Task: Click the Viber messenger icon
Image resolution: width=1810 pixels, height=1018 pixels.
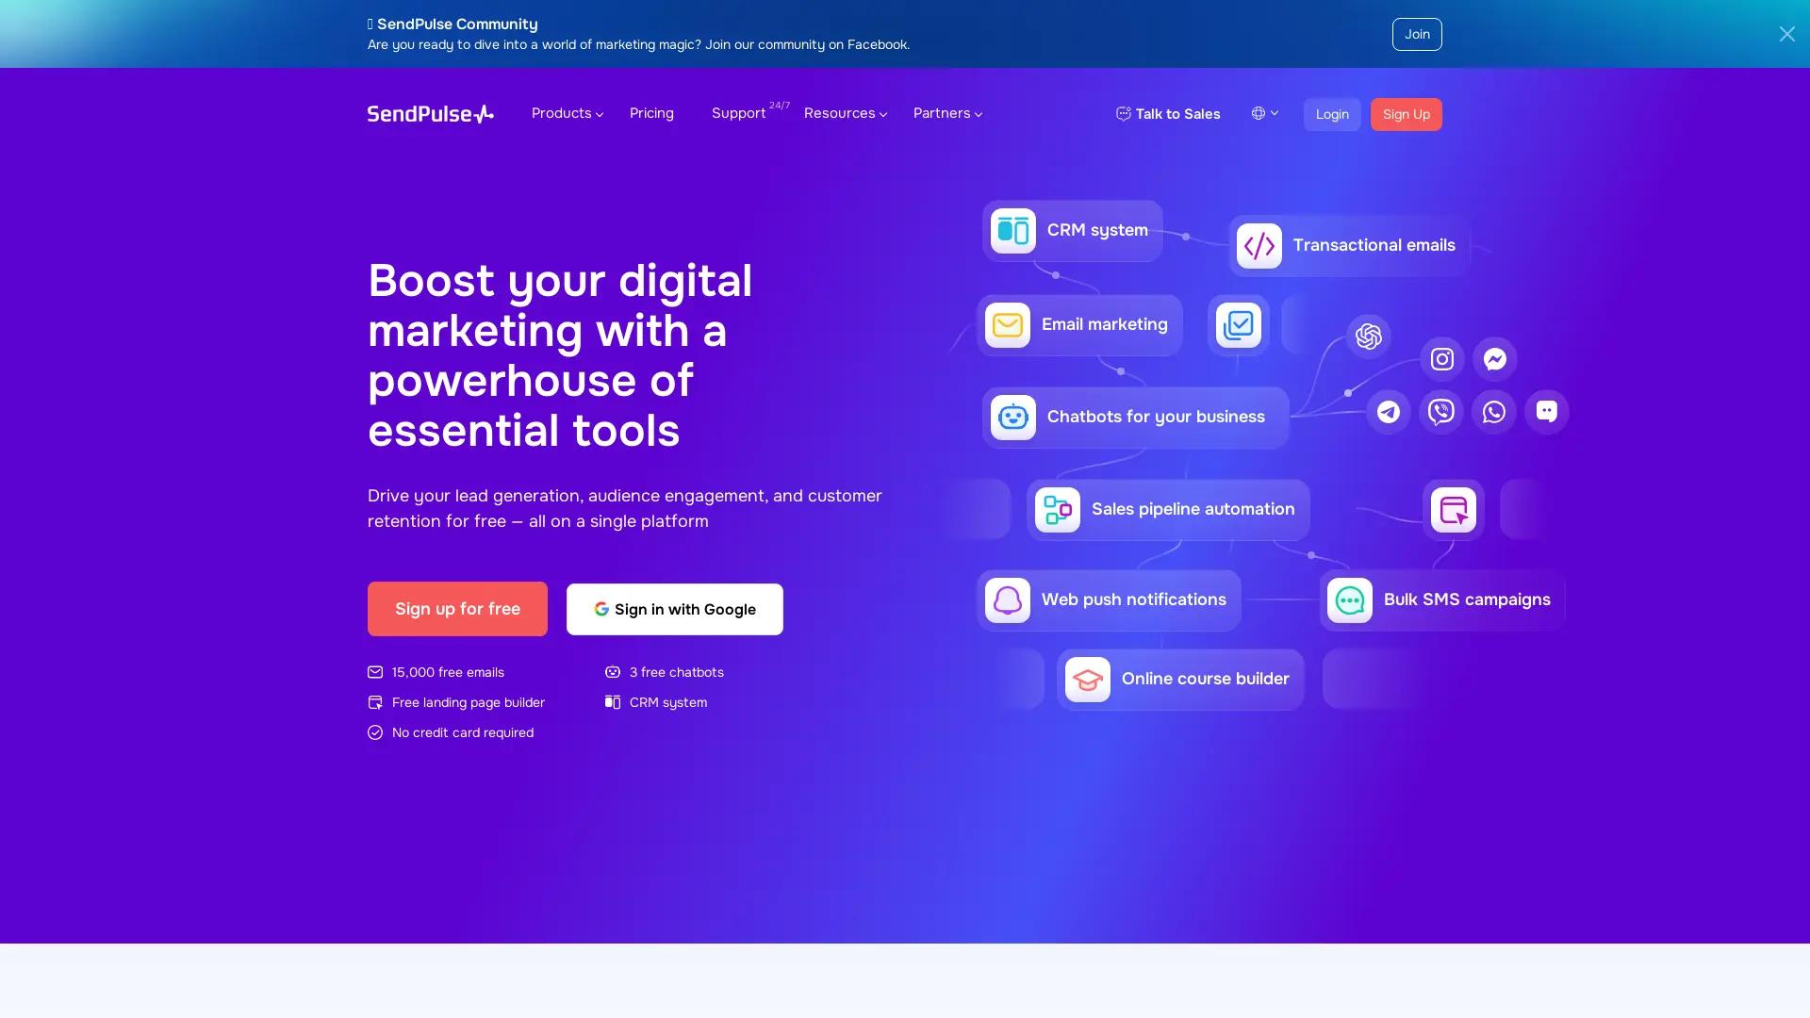Action: coord(1440,411)
